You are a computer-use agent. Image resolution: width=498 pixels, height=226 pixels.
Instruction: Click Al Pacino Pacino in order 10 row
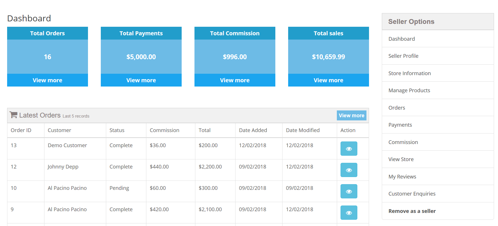67,188
